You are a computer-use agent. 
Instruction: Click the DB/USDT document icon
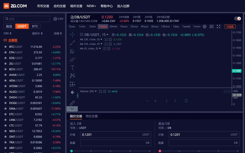[72, 17]
